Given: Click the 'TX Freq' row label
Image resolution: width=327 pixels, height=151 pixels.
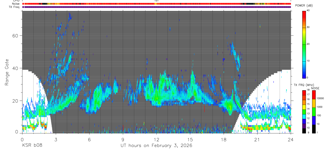Looking at the screenshot, I should pos(14,7).
